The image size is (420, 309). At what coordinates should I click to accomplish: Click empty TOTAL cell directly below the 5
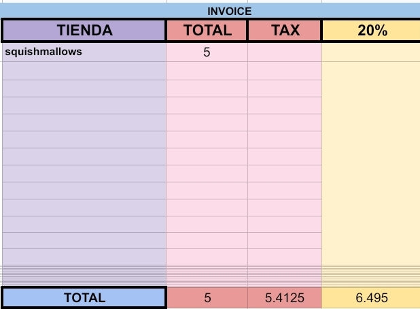pos(207,71)
